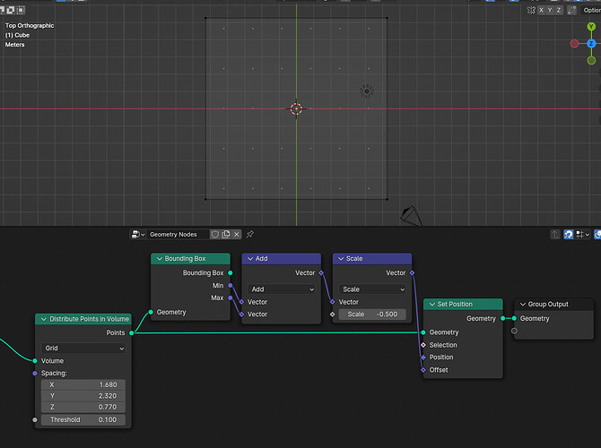Click the Spacing X value field
This screenshot has width=601, height=448.
tap(83, 384)
